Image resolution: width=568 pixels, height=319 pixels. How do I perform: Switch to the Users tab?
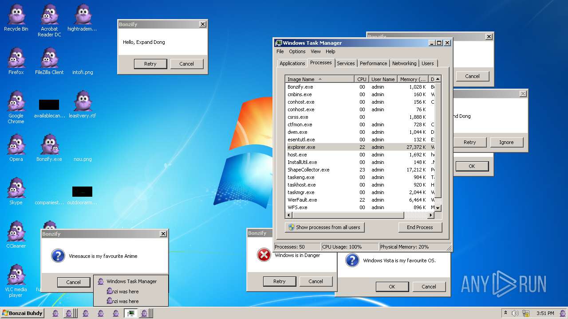[x=428, y=63]
